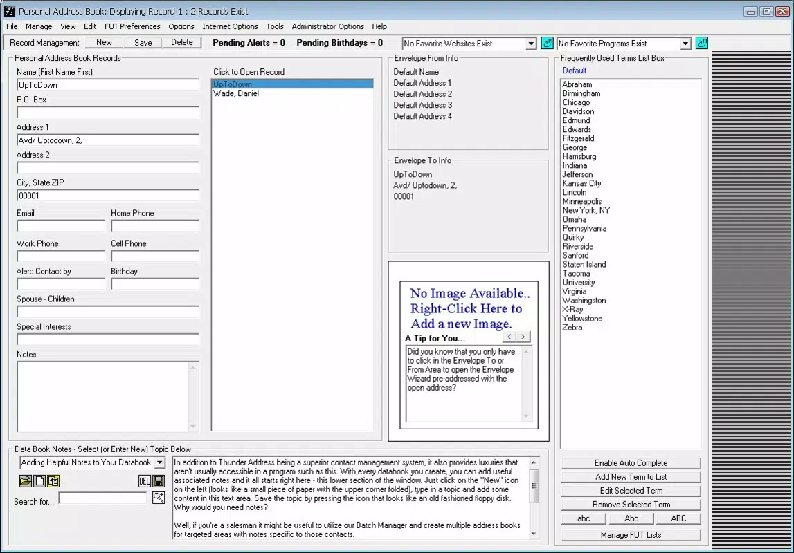
Task: Click the Birthday input field
Action: (155, 284)
